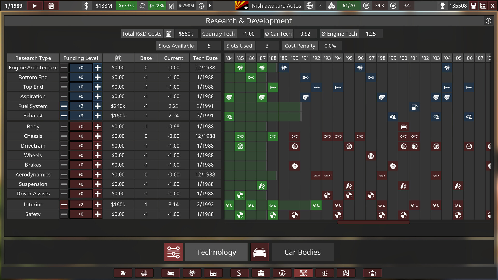Open the legal scales icon
The height and width of the screenshot is (280, 498).
(325, 273)
